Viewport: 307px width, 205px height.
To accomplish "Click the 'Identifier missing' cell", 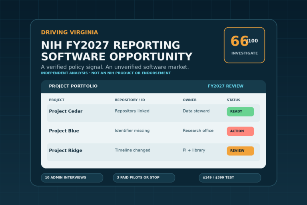I will [x=132, y=131].
